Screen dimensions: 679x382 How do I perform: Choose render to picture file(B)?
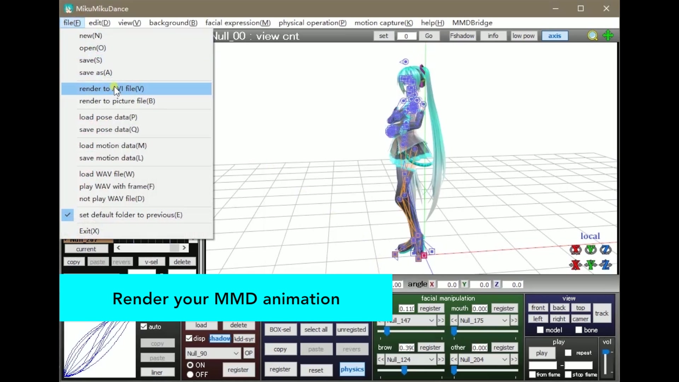pyautogui.click(x=117, y=101)
